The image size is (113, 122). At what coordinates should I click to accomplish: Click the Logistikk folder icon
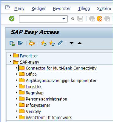[22, 86]
